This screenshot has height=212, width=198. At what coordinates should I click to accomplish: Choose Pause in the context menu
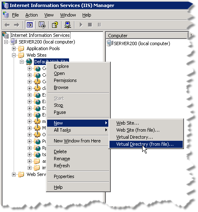click(78, 112)
